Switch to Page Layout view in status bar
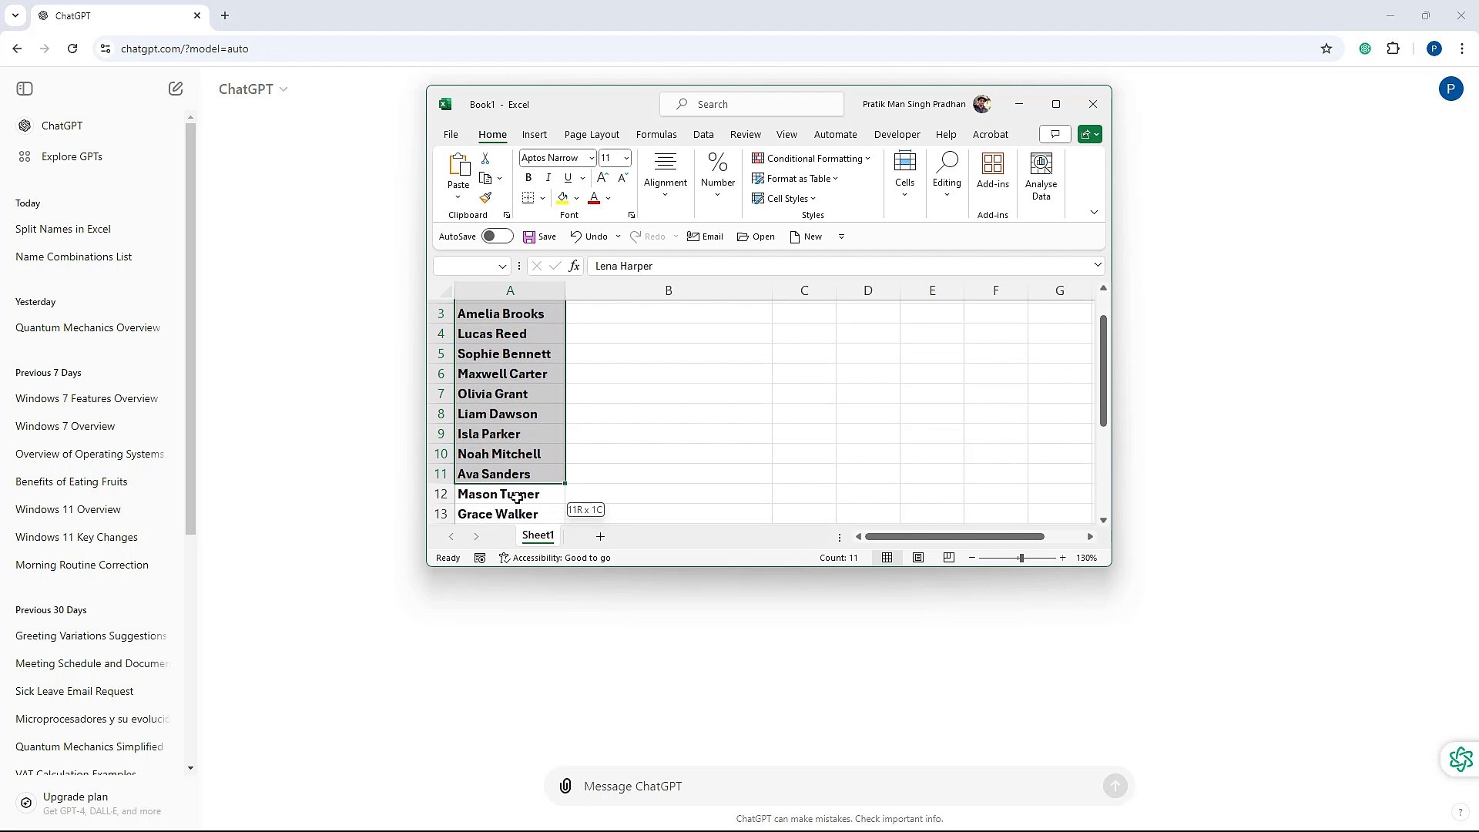1479x832 pixels. (x=918, y=558)
